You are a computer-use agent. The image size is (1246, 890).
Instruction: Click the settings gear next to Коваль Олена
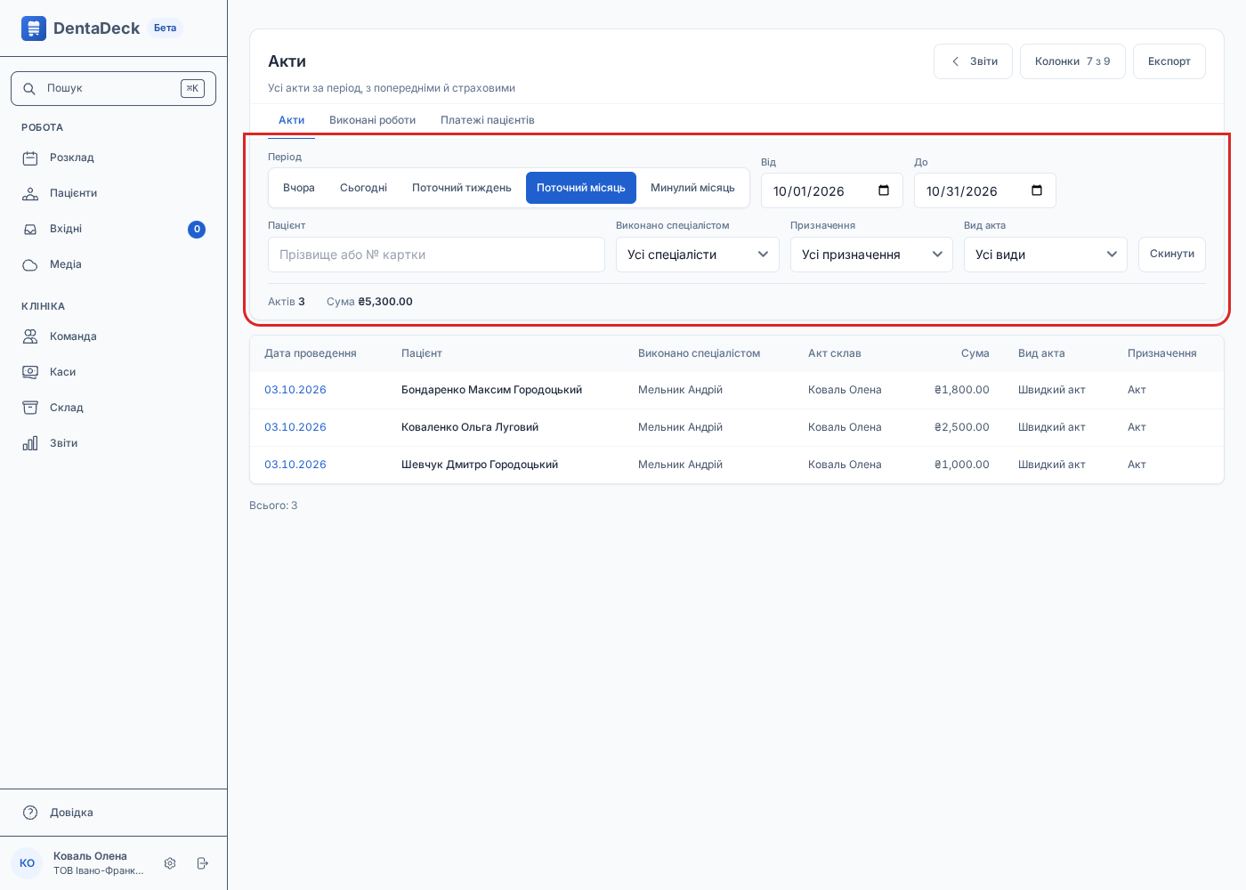click(170, 863)
